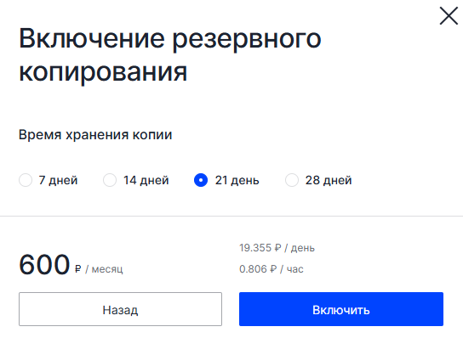Click the '14 дней' text label
The height and width of the screenshot is (338, 463).
pos(146,180)
